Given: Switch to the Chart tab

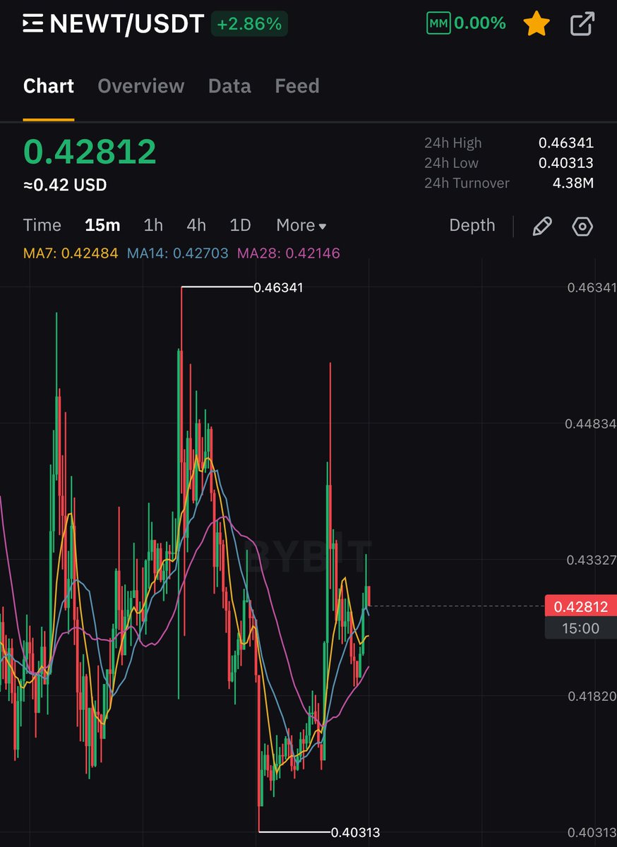Looking at the screenshot, I should [49, 86].
